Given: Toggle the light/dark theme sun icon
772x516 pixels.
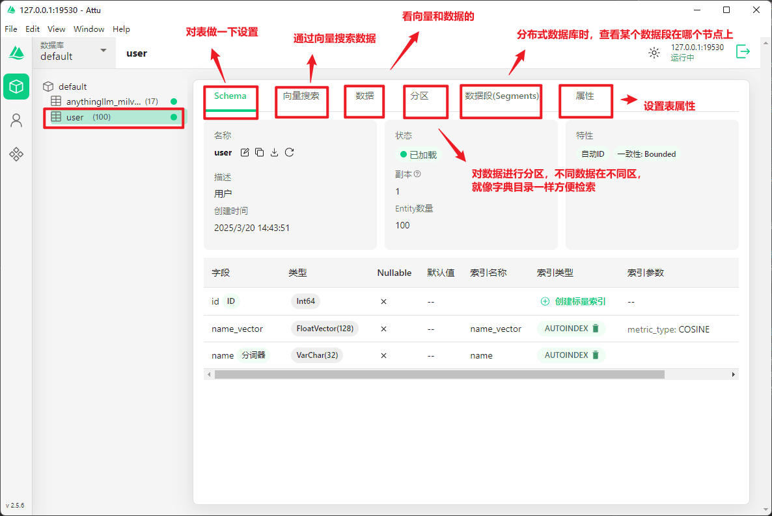Looking at the screenshot, I should click(654, 53).
